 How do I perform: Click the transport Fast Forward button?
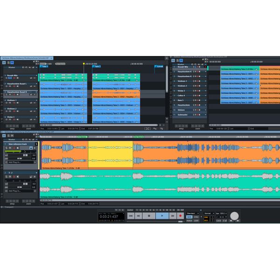click(x=173, y=216)
